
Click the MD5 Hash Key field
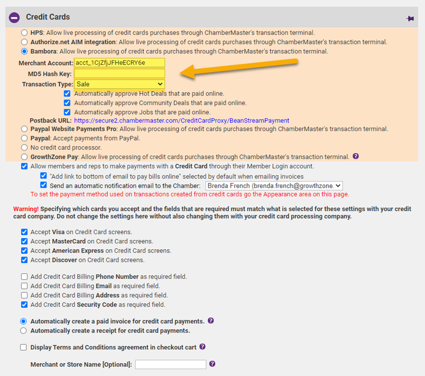click(120, 74)
